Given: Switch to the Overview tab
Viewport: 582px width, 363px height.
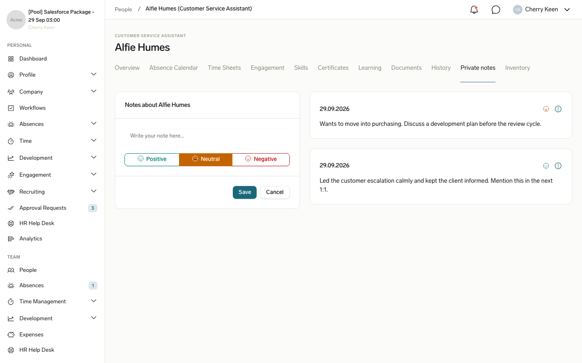Looking at the screenshot, I should [127, 68].
